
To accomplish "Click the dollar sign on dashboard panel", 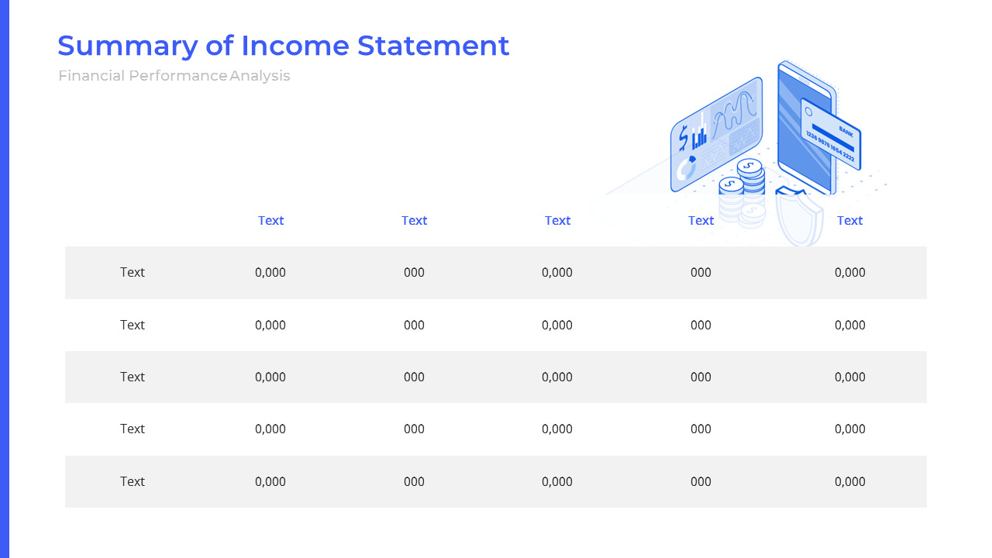I will pyautogui.click(x=683, y=138).
